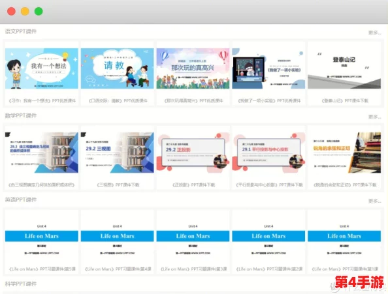Open Life on Mars thumbnail for 第1课时
The height and width of the screenshot is (294, 388).
point(344,236)
